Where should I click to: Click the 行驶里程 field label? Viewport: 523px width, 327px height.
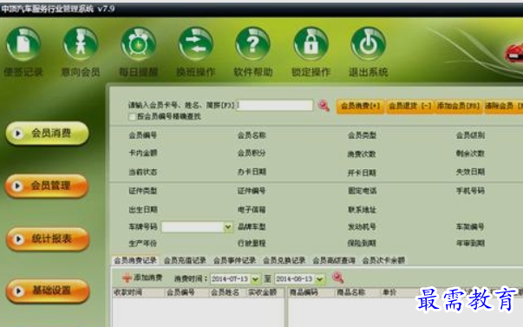pos(252,243)
